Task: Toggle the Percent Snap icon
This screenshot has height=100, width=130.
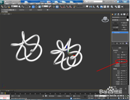Action: coord(67,7)
